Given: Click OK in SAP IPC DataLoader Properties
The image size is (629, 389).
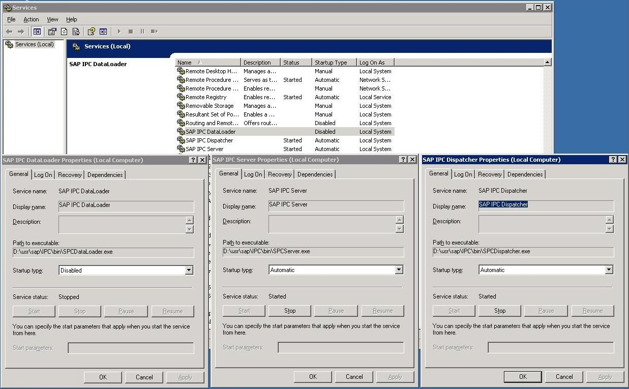Looking at the screenshot, I should 103,377.
